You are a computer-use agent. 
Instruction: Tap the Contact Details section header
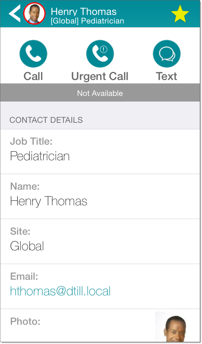coord(46,120)
